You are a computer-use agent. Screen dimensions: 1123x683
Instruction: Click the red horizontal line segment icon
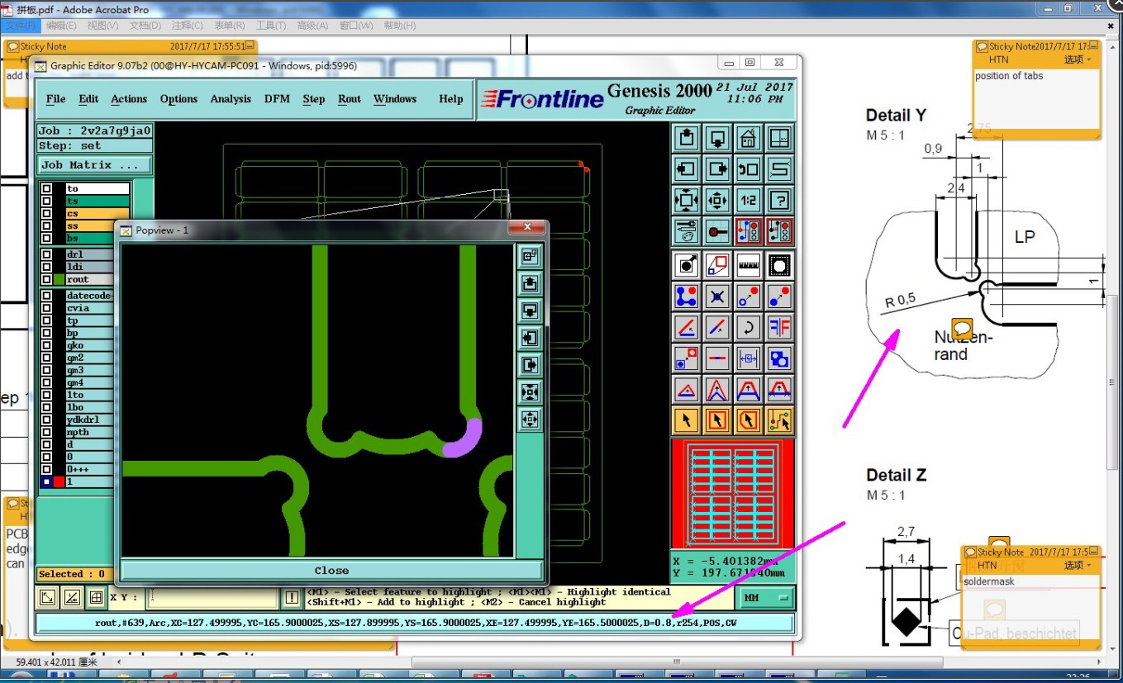tap(717, 358)
